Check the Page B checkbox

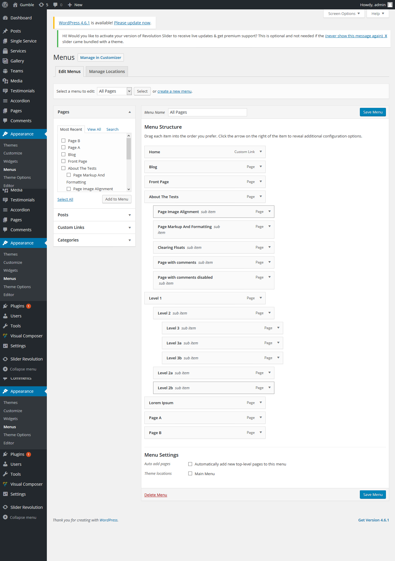64,141
